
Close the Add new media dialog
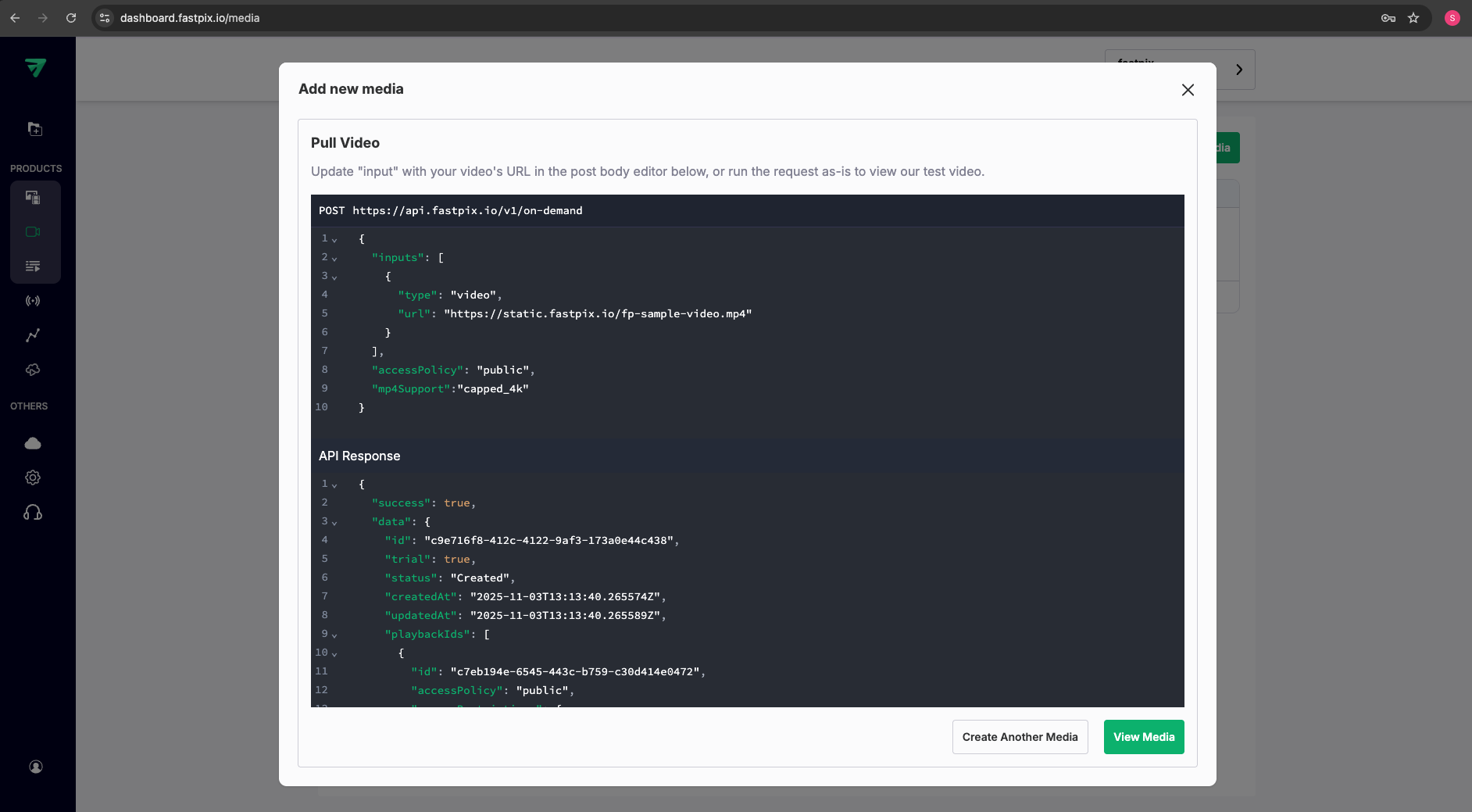pos(1188,90)
